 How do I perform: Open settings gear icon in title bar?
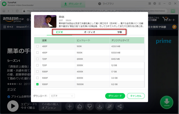click(x=154, y=4)
